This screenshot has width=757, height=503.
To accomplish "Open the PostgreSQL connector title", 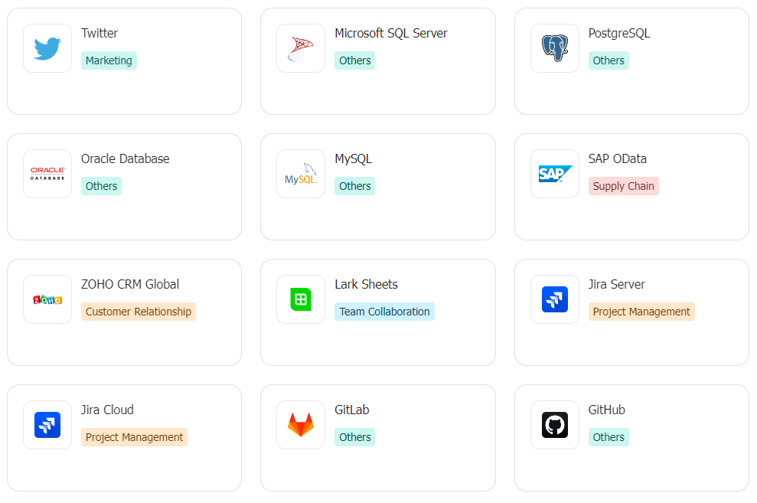I will tap(618, 33).
